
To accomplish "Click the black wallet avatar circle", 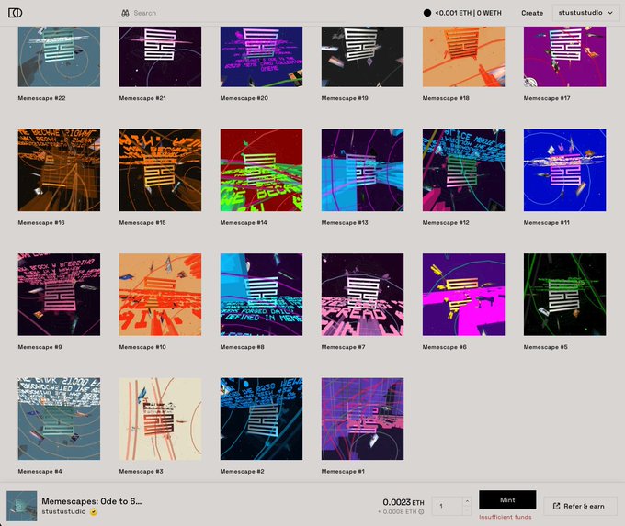I will 427,13.
